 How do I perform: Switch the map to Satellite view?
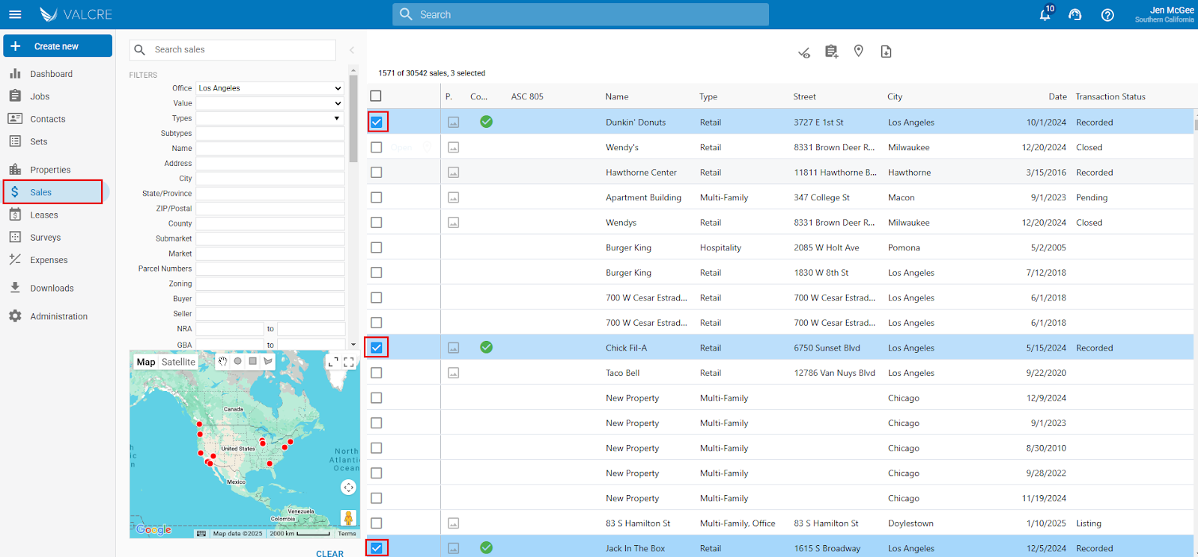point(178,362)
